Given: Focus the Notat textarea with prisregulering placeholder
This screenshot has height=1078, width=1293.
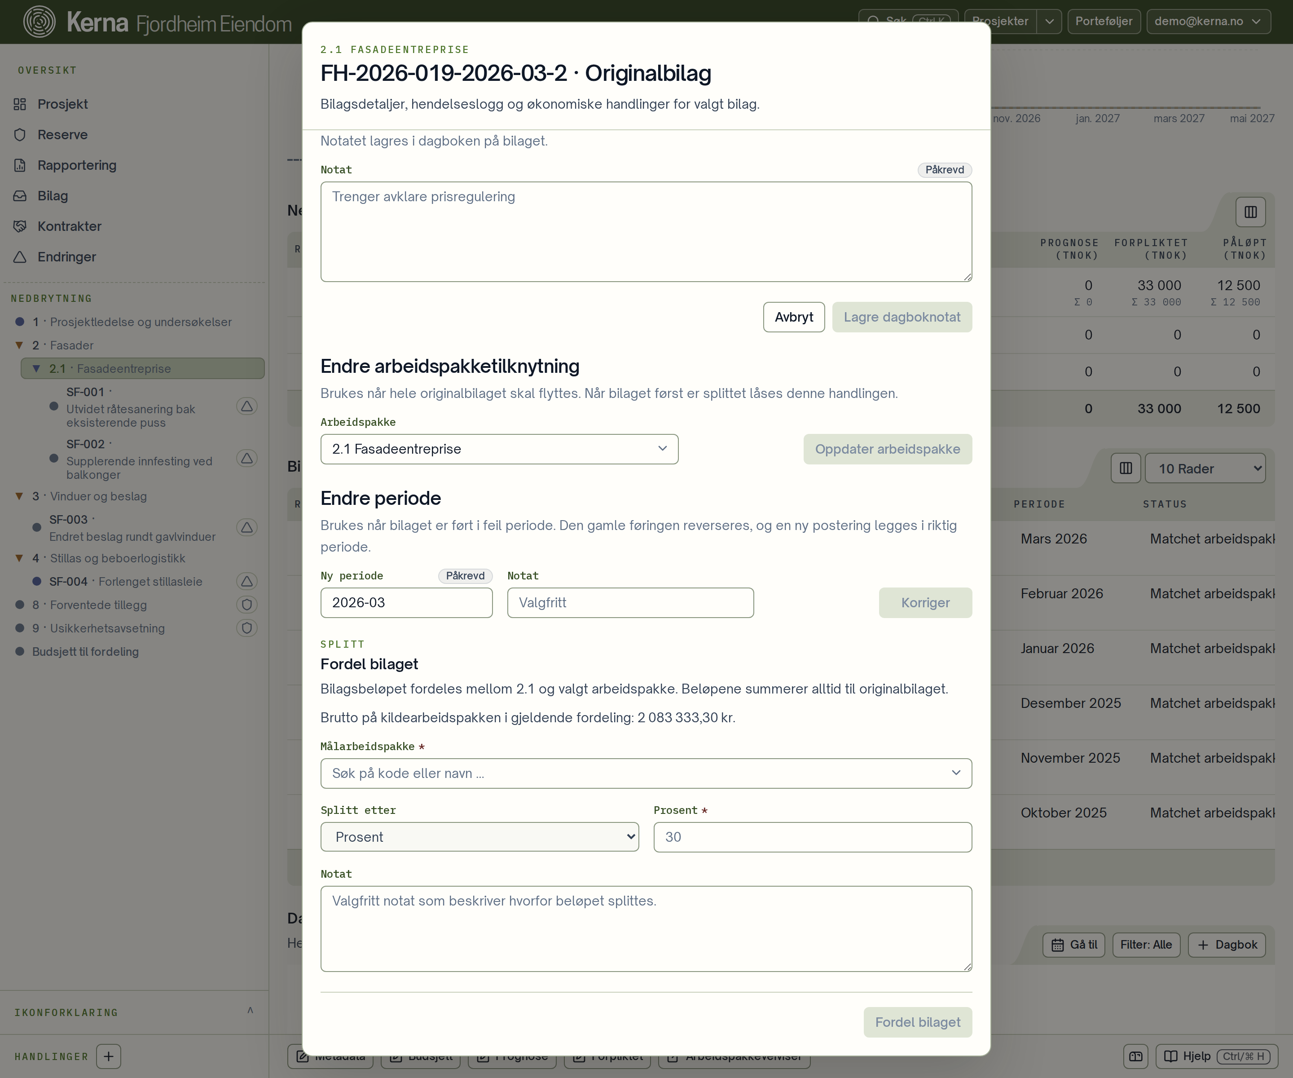Looking at the screenshot, I should tap(646, 232).
